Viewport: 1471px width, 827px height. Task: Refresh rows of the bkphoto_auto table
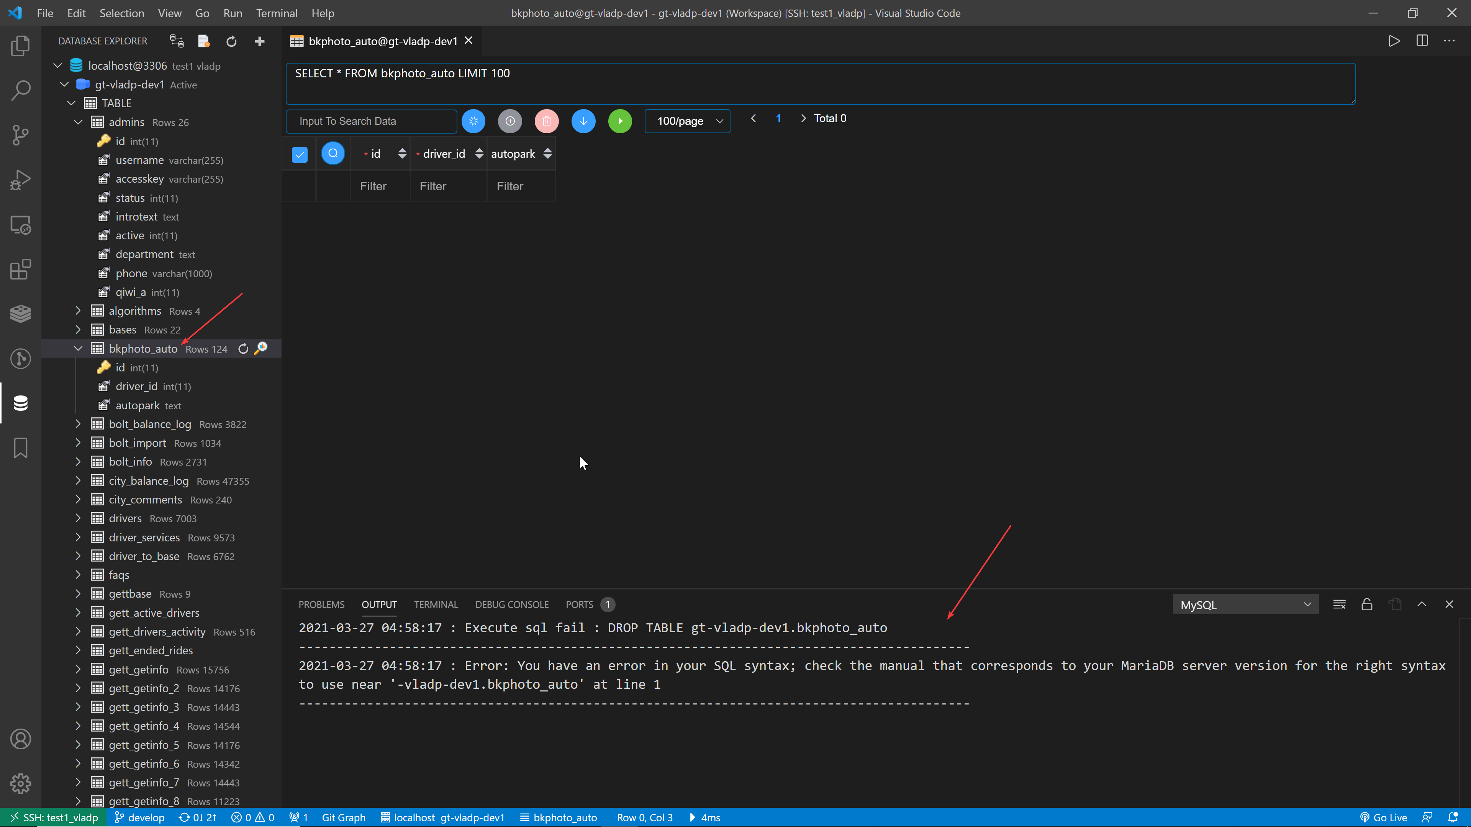click(x=243, y=348)
